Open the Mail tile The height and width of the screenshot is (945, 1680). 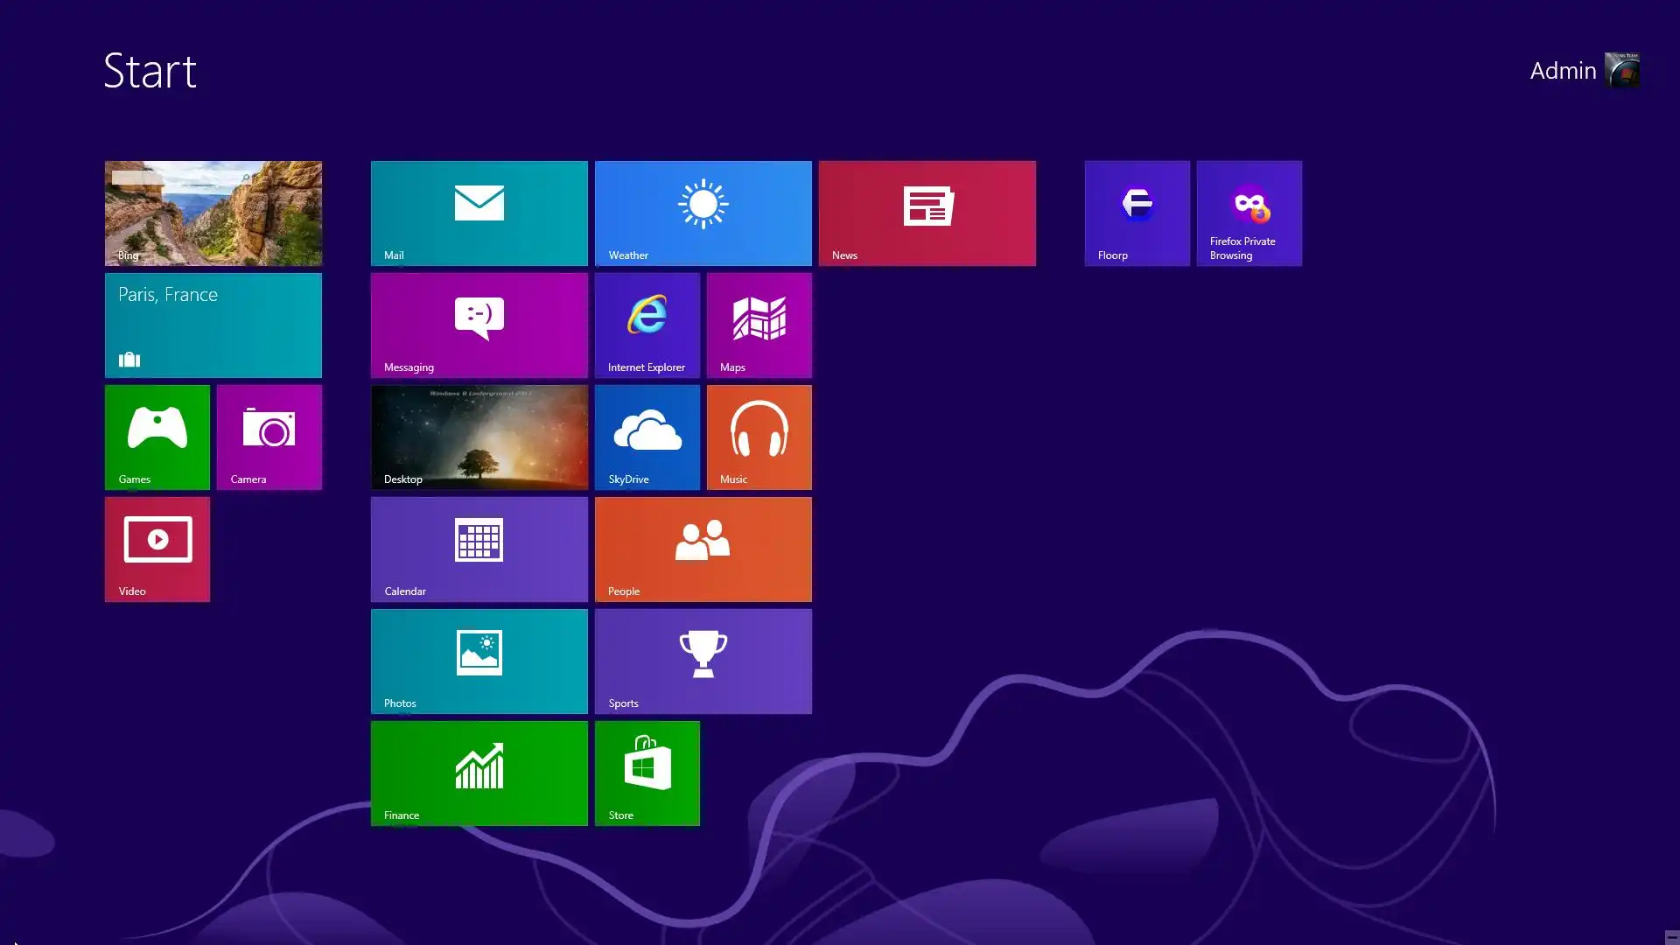(x=479, y=213)
